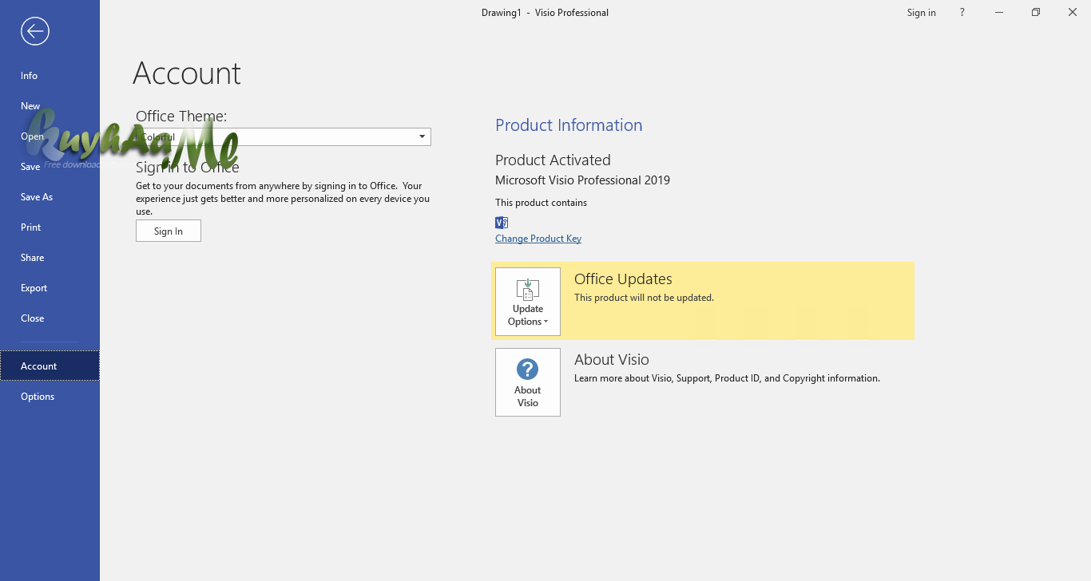Go back using the circled arrow icon
Viewport: 1091px width, 581px height.
tap(35, 31)
